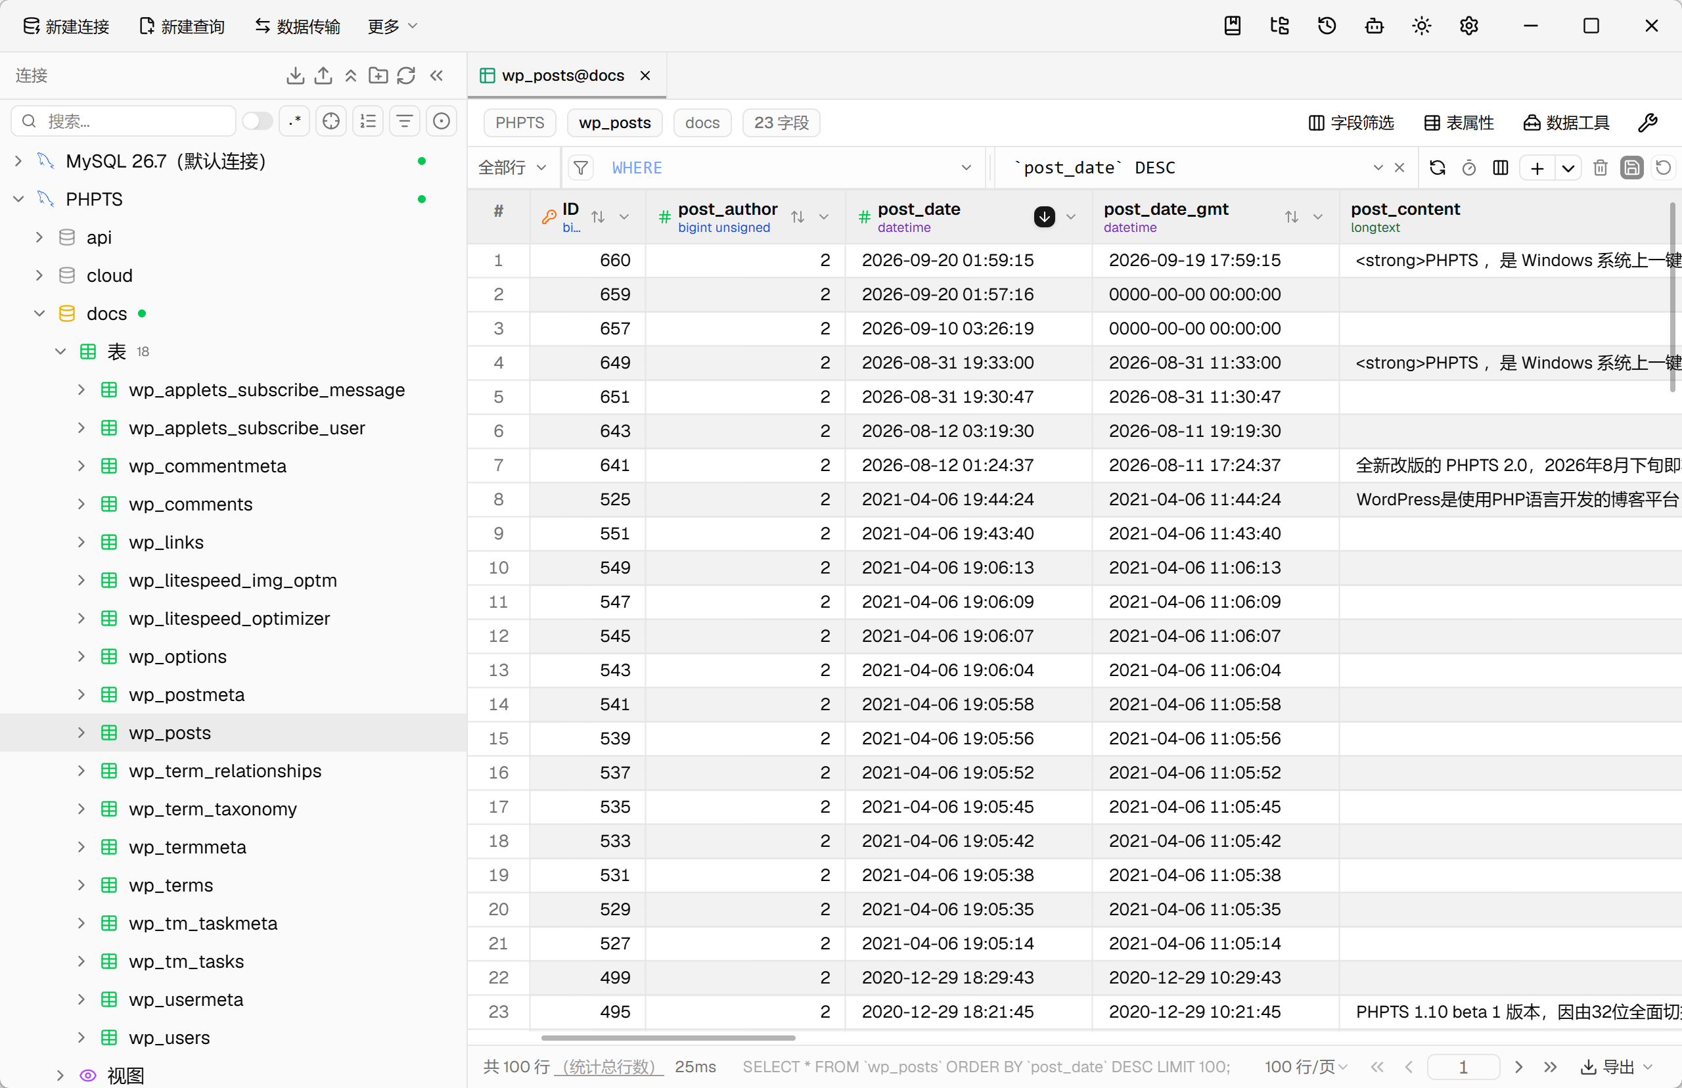
Task: Open the query history clock icon
Action: click(1327, 26)
